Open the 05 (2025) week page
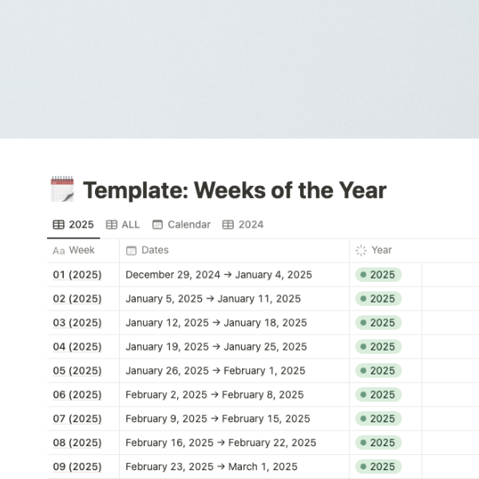The height and width of the screenshot is (479, 479). tap(77, 370)
